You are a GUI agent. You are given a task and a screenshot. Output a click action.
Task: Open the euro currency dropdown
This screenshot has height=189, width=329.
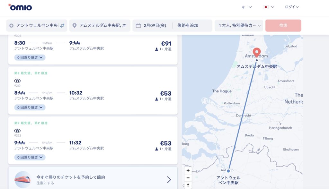click(x=247, y=7)
